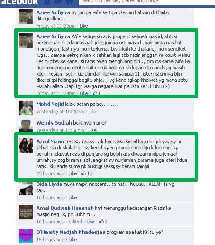215x245 pixels.
Task: Click the thumbs-up icon on Aziee Sofiyya's long comment
Action: (x=95, y=93)
